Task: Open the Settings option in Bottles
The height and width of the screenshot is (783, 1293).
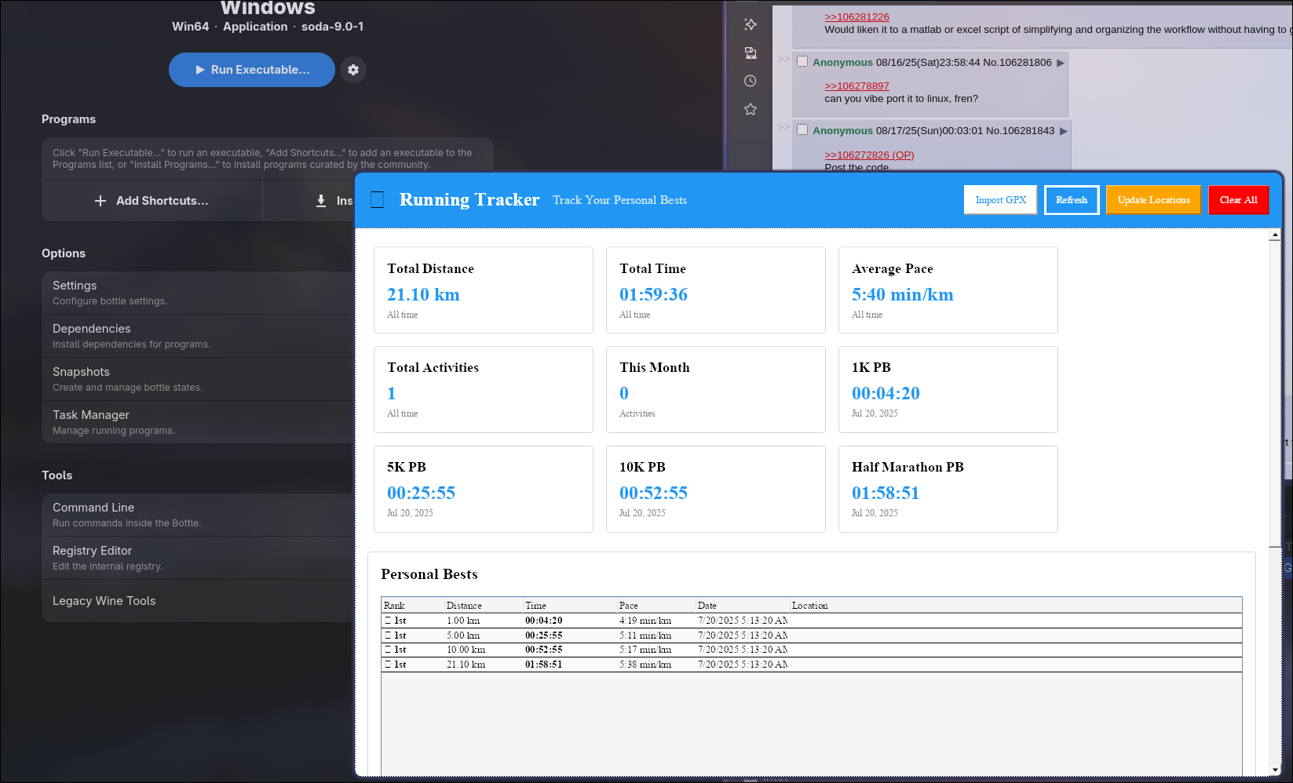Action: (x=198, y=293)
